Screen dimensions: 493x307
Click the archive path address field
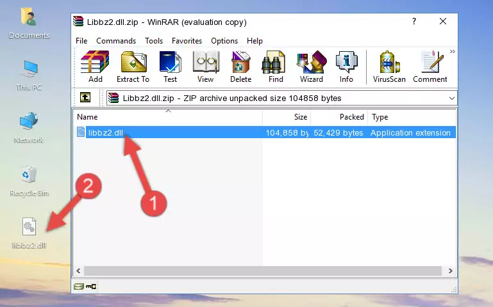coord(281,98)
